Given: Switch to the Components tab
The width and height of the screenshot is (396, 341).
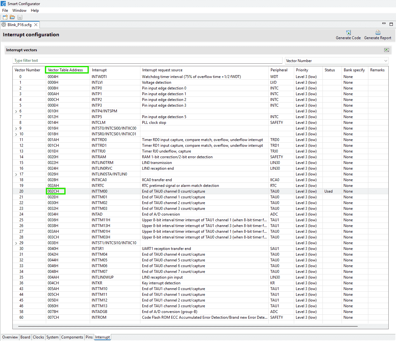Looking at the screenshot, I should [x=72, y=337].
